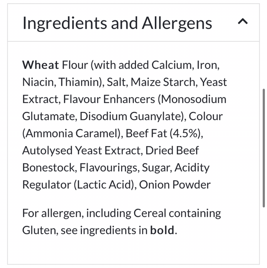Viewport: 267px width, 268px height.
Task: Click the word bold in allergen note
Action: 163,230
